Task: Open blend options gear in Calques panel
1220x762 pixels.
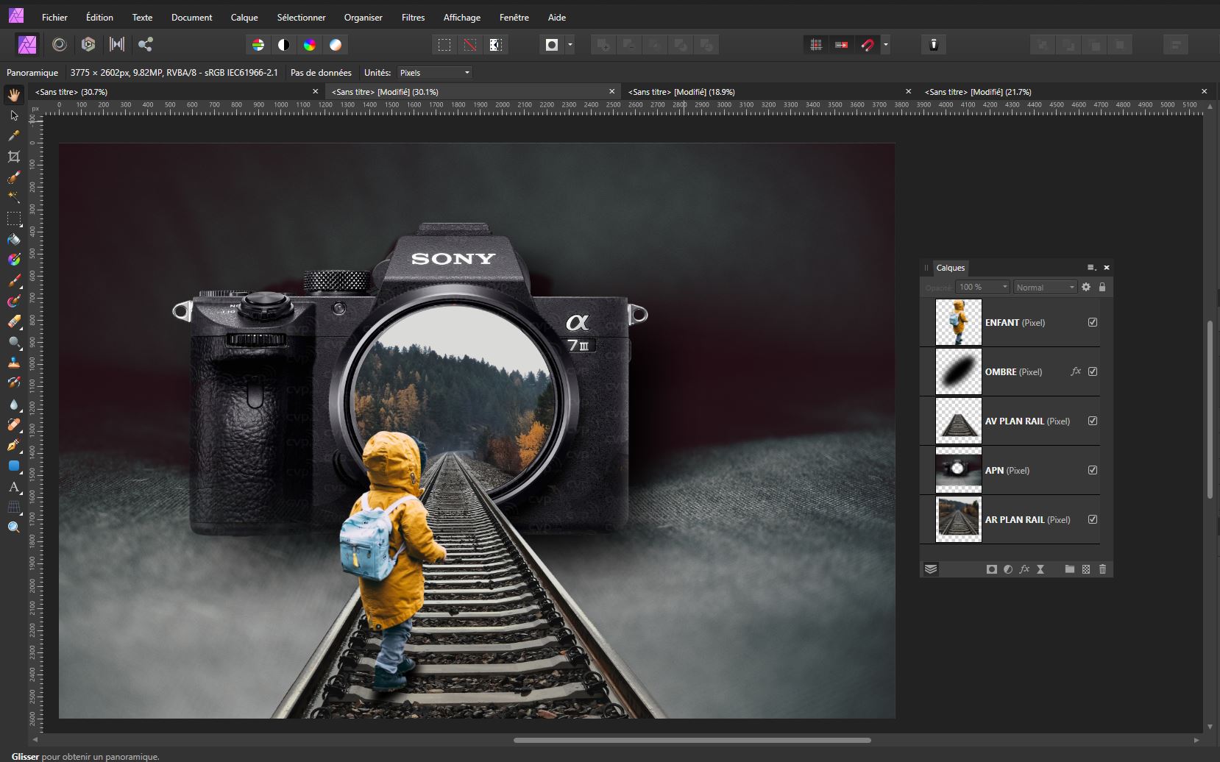Action: tap(1086, 287)
